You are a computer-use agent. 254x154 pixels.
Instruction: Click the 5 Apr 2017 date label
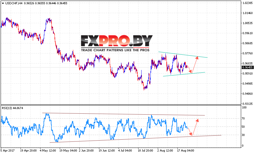tap(8, 151)
